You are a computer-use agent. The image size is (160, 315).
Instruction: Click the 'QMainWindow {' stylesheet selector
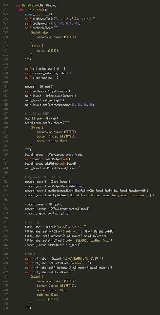pyautogui.click(x=41, y=33)
